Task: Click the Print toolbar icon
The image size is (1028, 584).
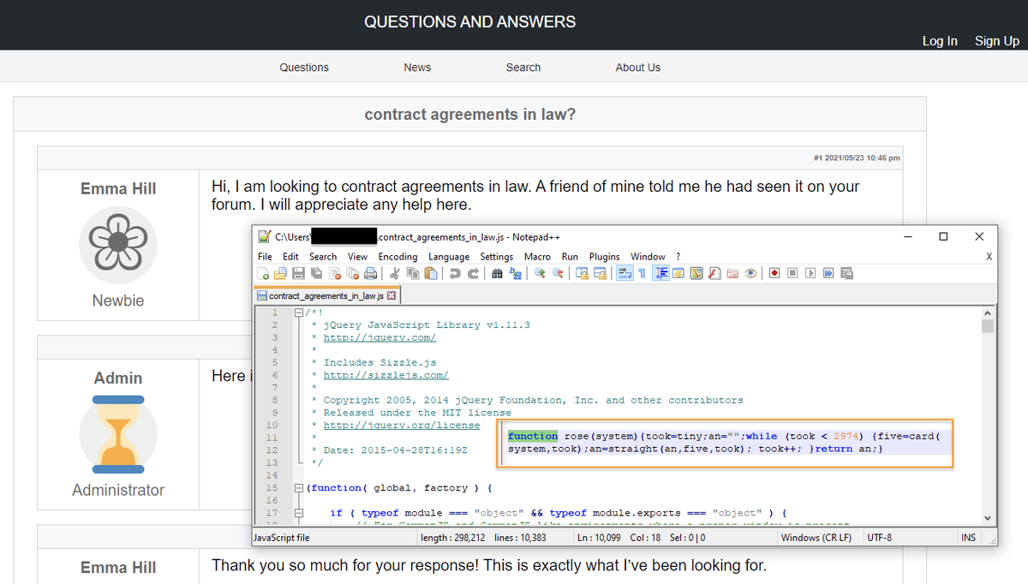Action: (370, 273)
